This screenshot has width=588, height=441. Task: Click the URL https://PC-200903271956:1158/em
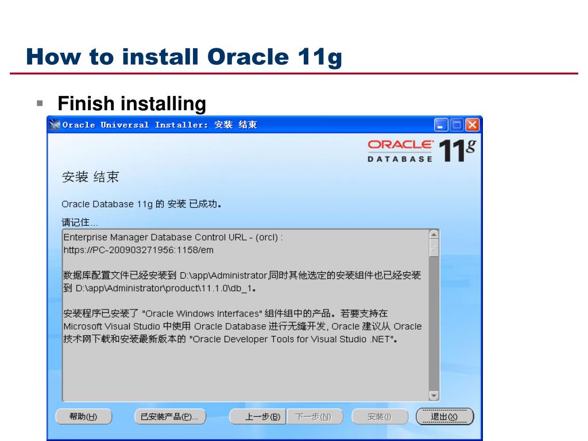pos(138,250)
